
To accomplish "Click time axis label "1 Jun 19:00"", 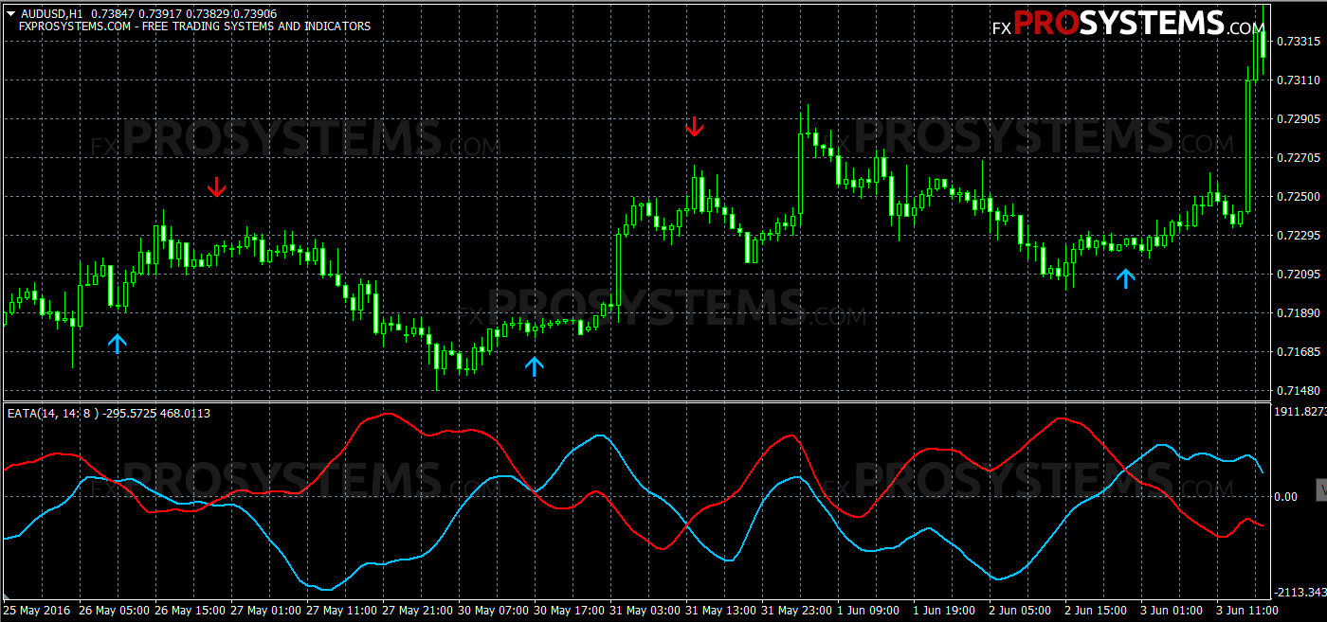I will tap(945, 610).
